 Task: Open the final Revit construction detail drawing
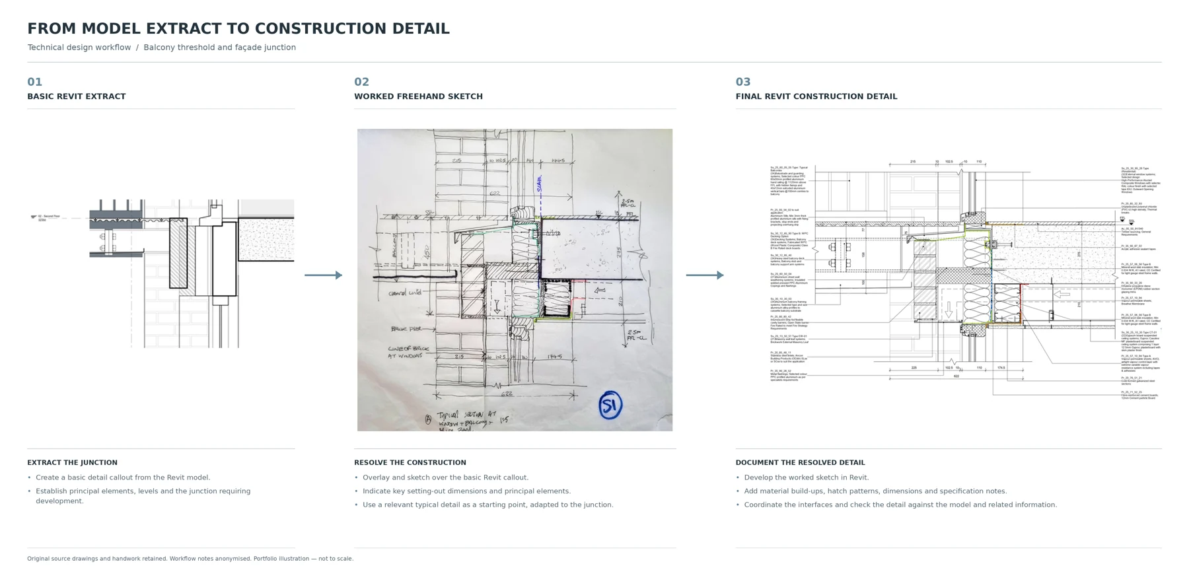964,280
